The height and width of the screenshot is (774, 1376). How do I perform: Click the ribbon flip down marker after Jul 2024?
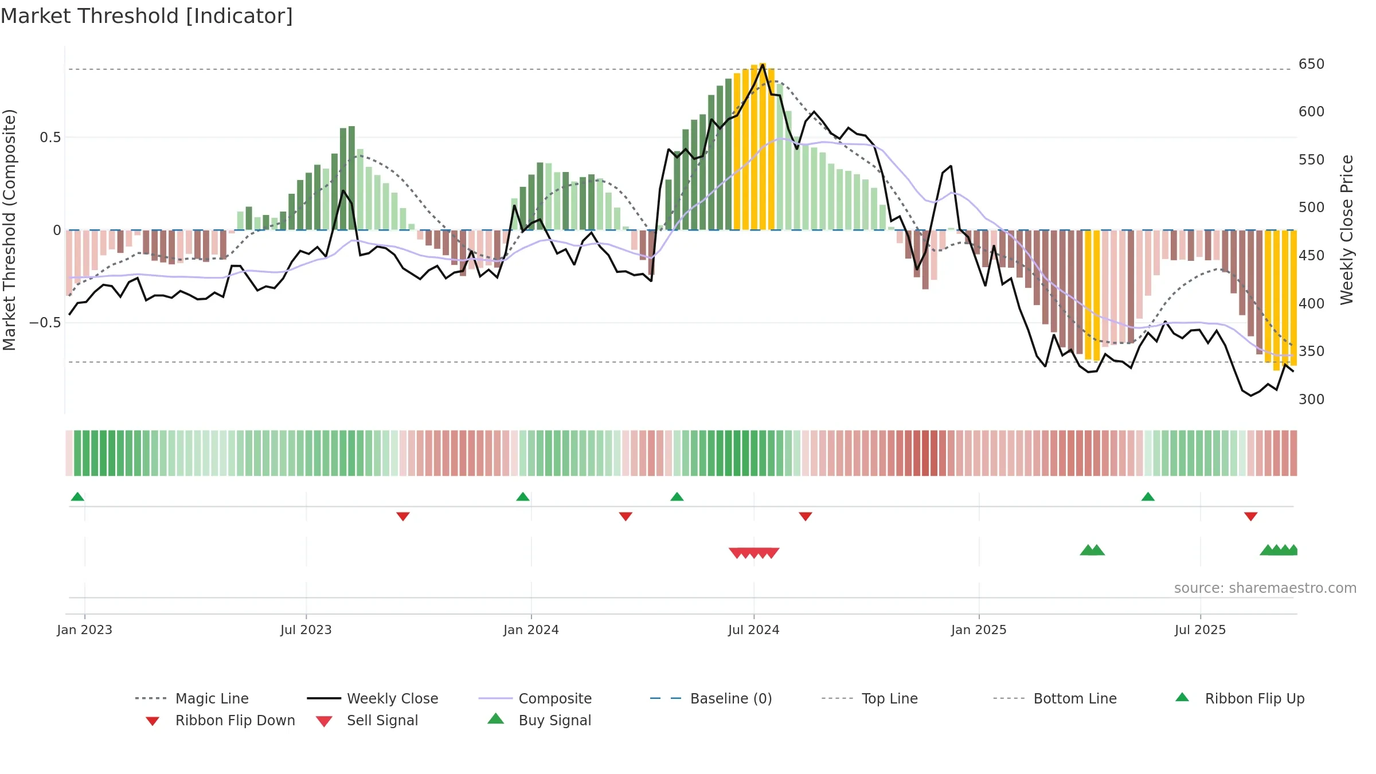tap(806, 517)
